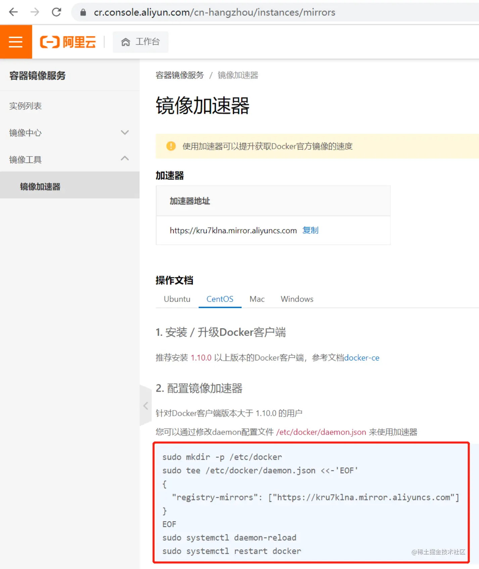Click 1. 安装 / 升级Docker客户端 heading
The image size is (479, 569).
(221, 332)
